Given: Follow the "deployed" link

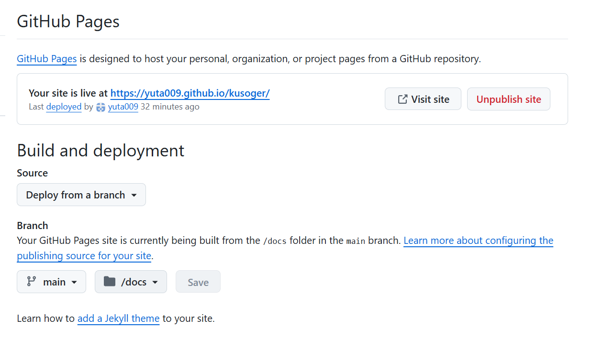Looking at the screenshot, I should click(64, 107).
